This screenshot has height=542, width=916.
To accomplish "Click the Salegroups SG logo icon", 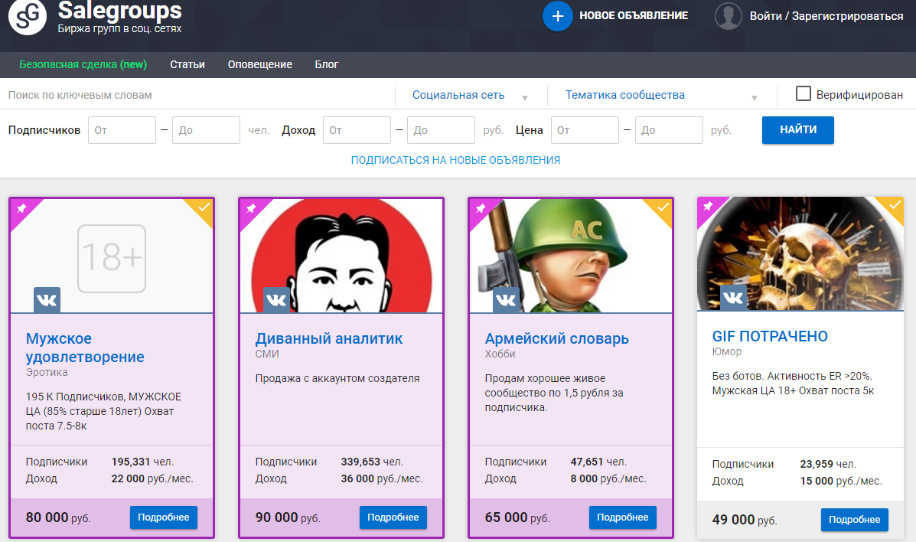I will pyautogui.click(x=28, y=17).
